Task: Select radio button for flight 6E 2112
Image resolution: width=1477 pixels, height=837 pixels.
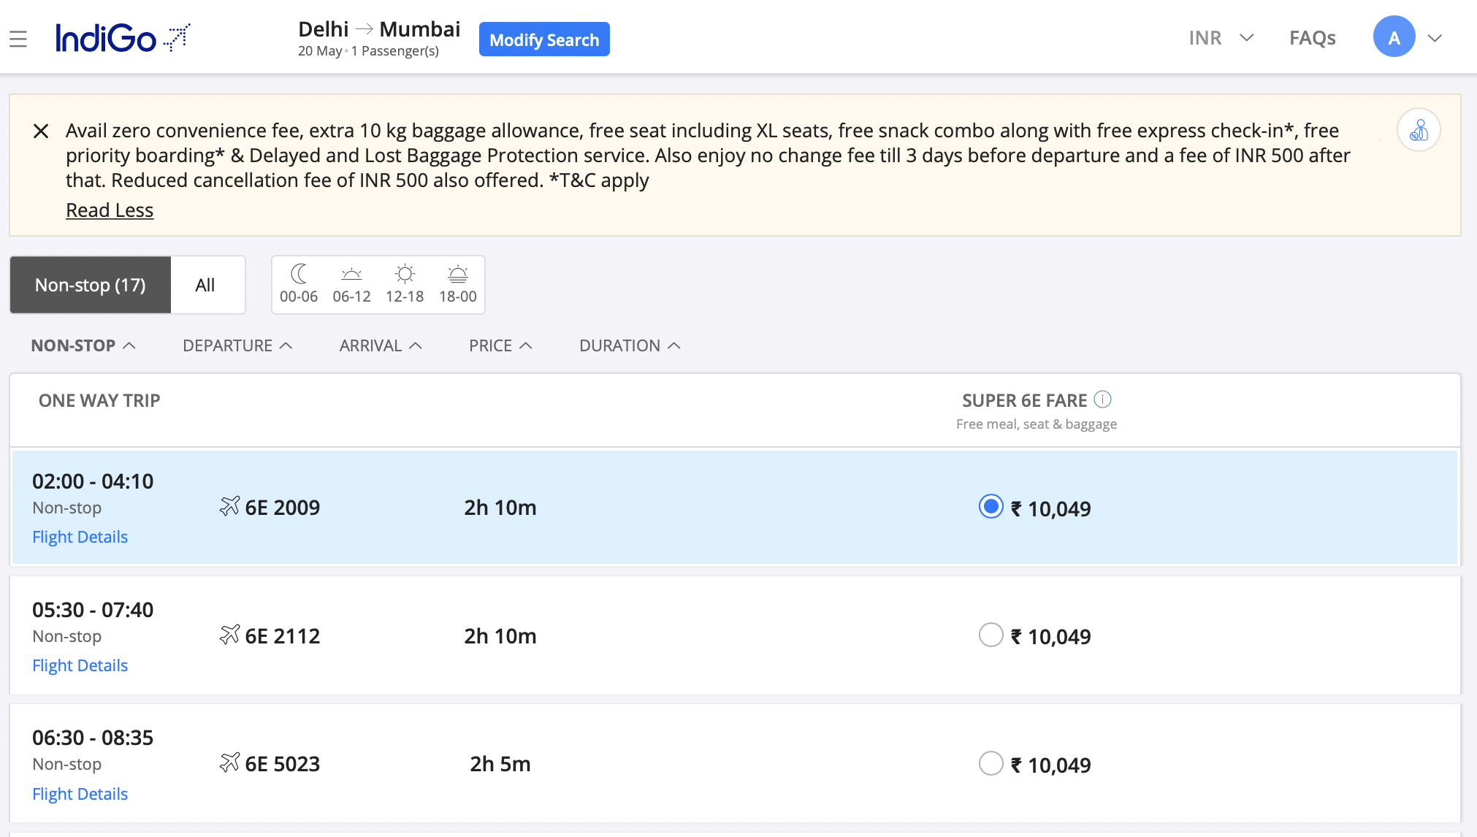Action: (x=990, y=634)
